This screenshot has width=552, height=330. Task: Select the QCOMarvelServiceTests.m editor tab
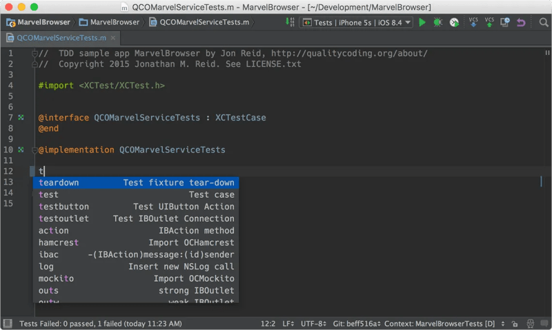click(x=61, y=38)
